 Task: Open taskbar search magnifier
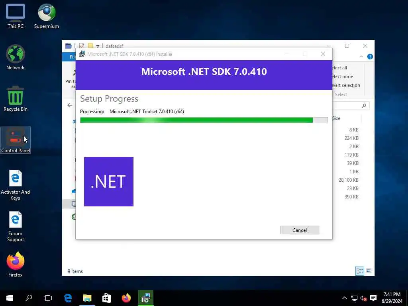pos(29,298)
